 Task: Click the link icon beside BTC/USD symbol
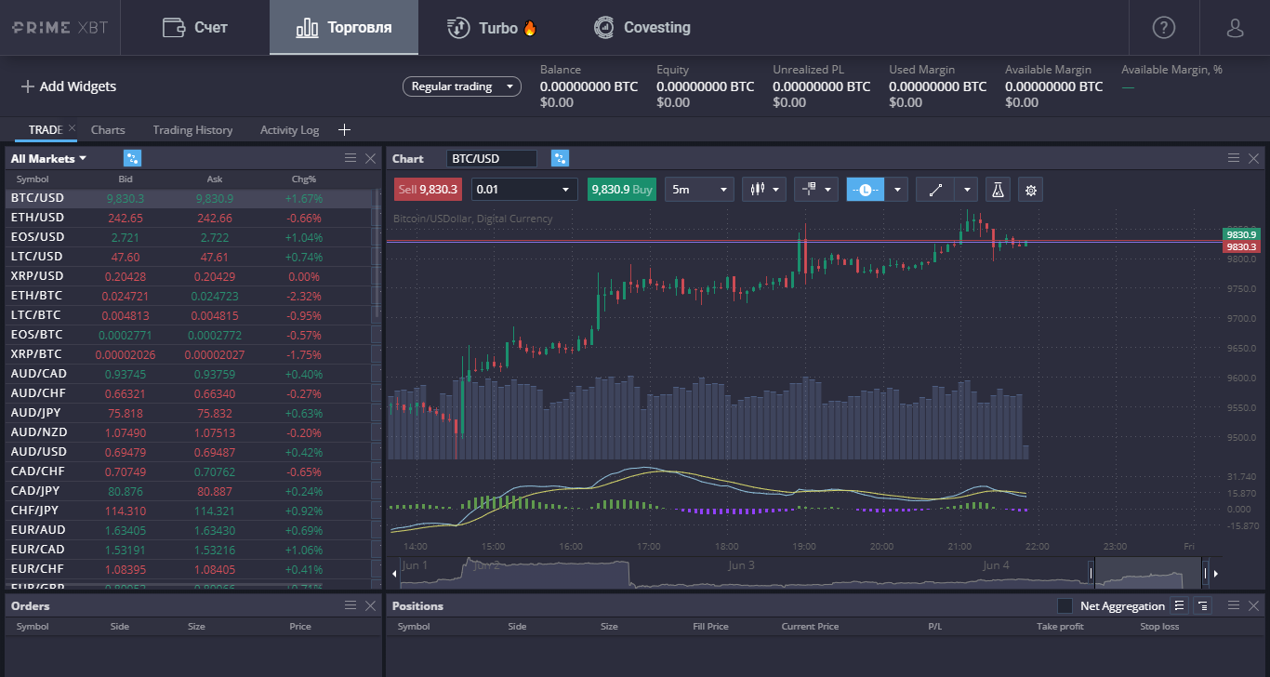560,159
